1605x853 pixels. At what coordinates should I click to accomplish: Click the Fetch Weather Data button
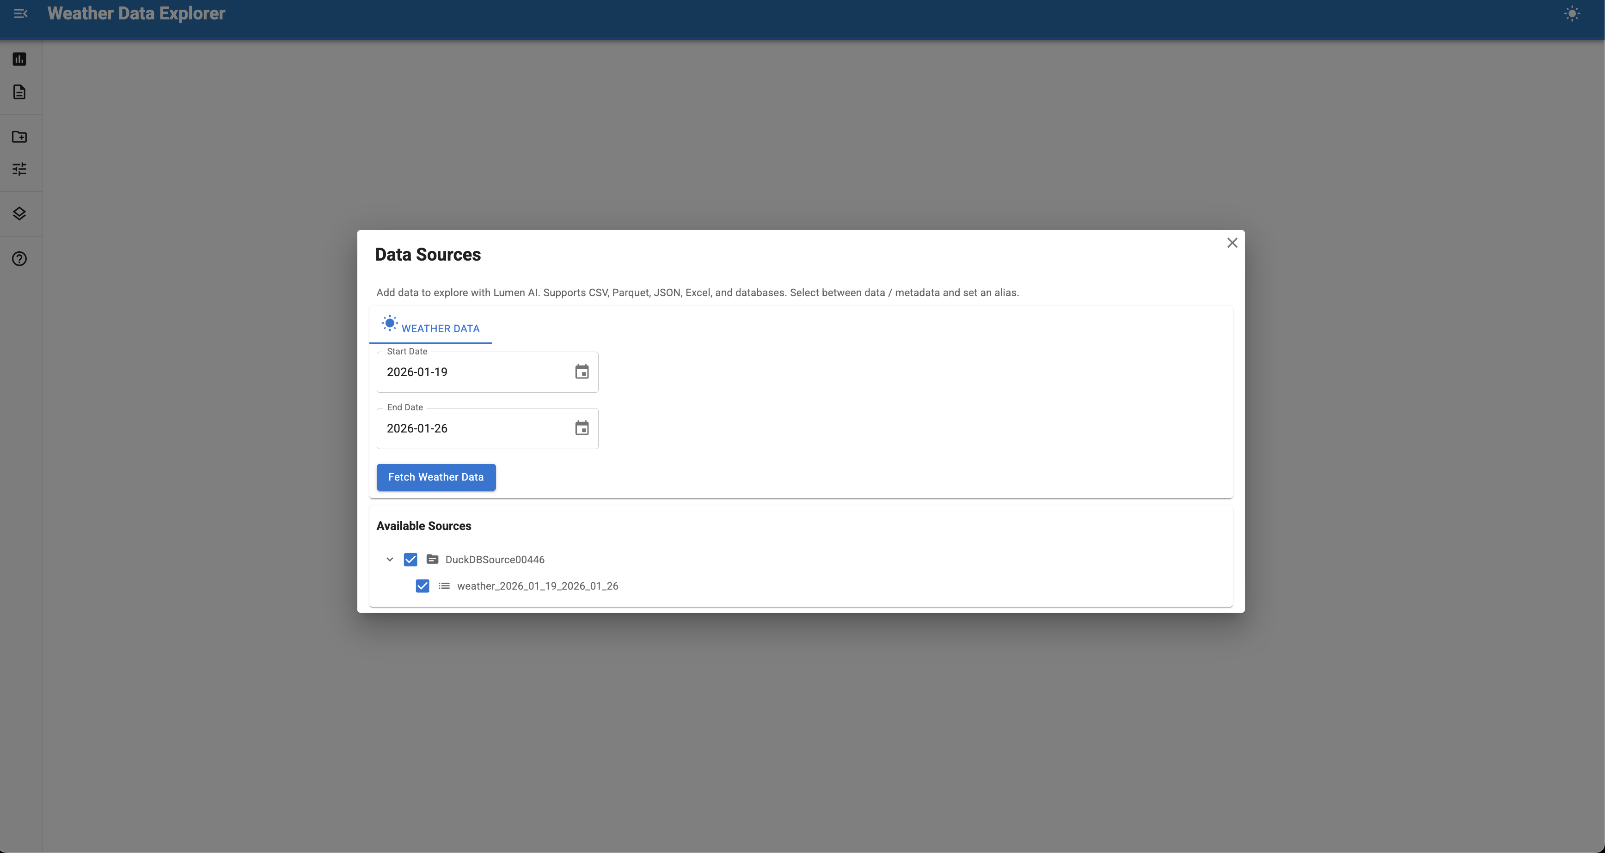click(435, 477)
